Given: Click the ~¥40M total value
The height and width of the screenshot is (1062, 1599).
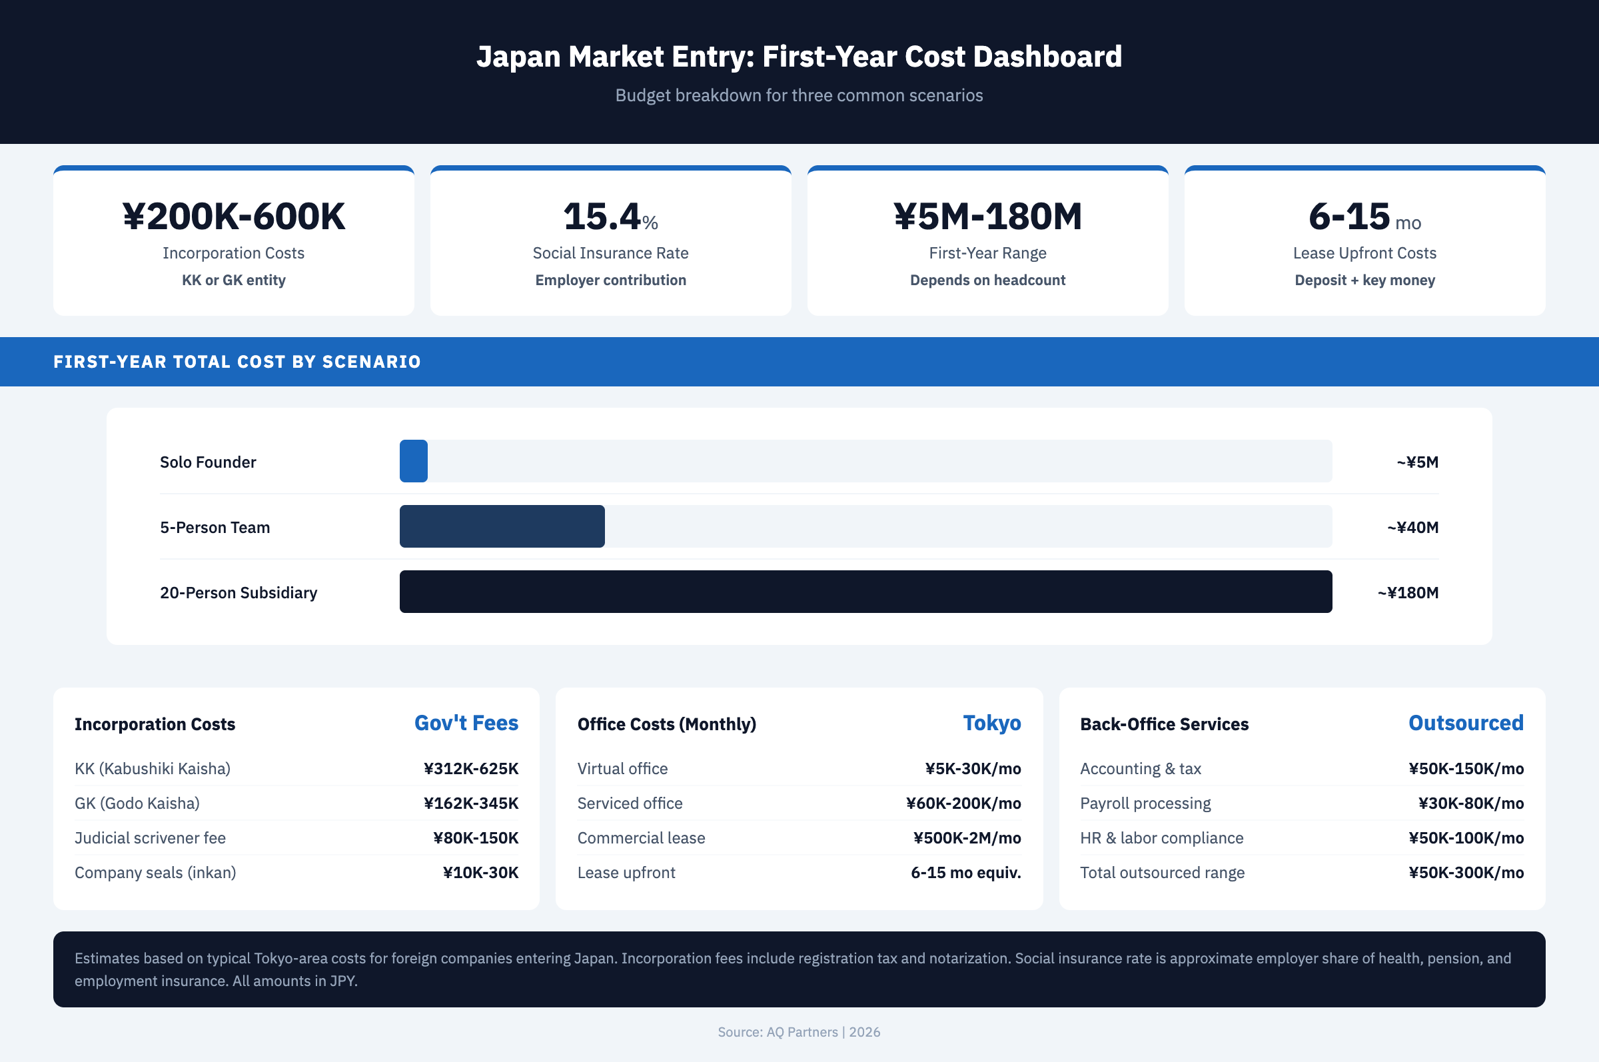Looking at the screenshot, I should pyautogui.click(x=1412, y=527).
